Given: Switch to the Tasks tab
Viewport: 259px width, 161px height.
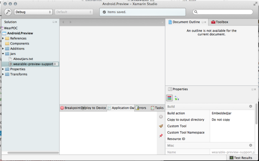Looking at the screenshot, I should [157, 108].
